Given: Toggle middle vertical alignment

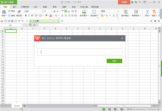Looking at the screenshot, I should point(66,11).
